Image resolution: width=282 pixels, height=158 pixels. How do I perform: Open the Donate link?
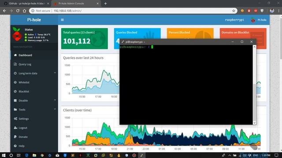[34, 137]
